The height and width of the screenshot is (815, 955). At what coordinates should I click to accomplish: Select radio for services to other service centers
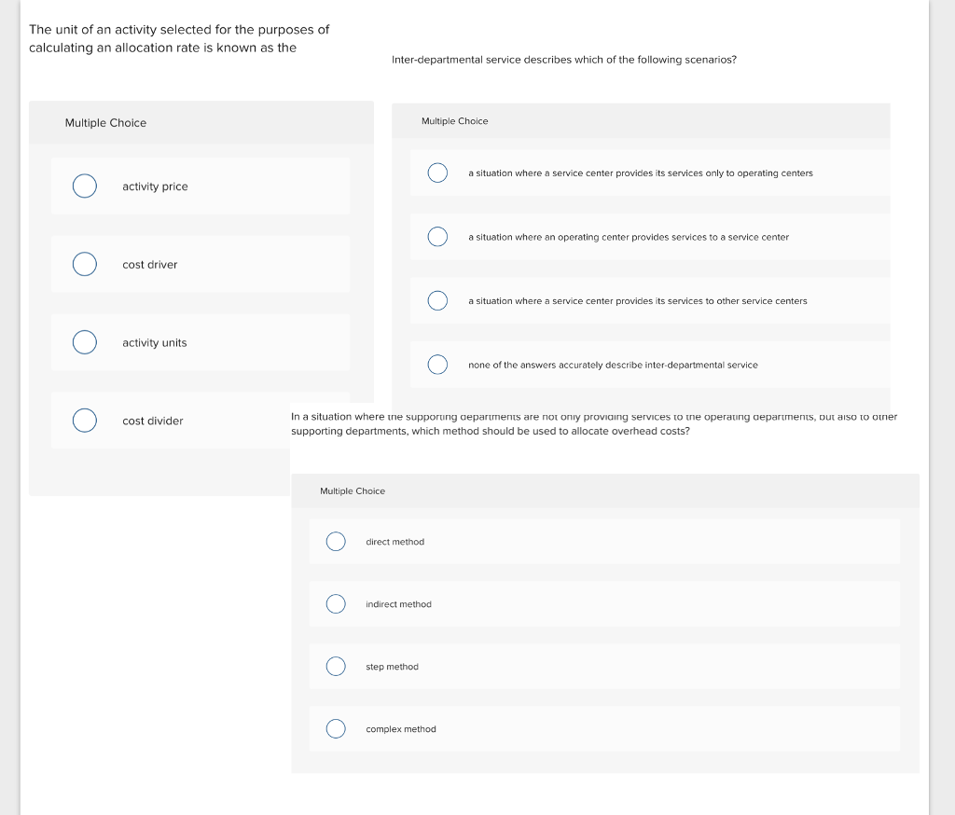coord(437,301)
